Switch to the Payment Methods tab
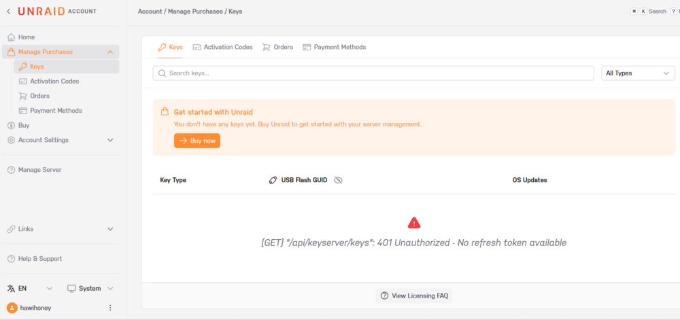This screenshot has width=680, height=320. (x=335, y=47)
